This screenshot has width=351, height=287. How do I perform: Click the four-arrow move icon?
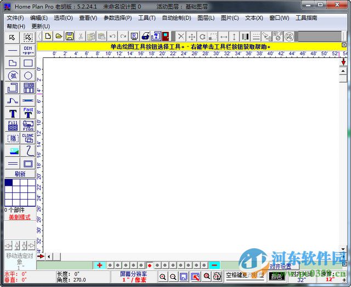tap(192, 36)
